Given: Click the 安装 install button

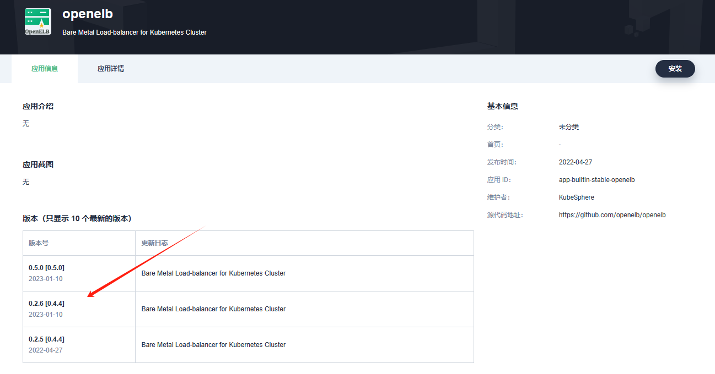Looking at the screenshot, I should coord(675,69).
